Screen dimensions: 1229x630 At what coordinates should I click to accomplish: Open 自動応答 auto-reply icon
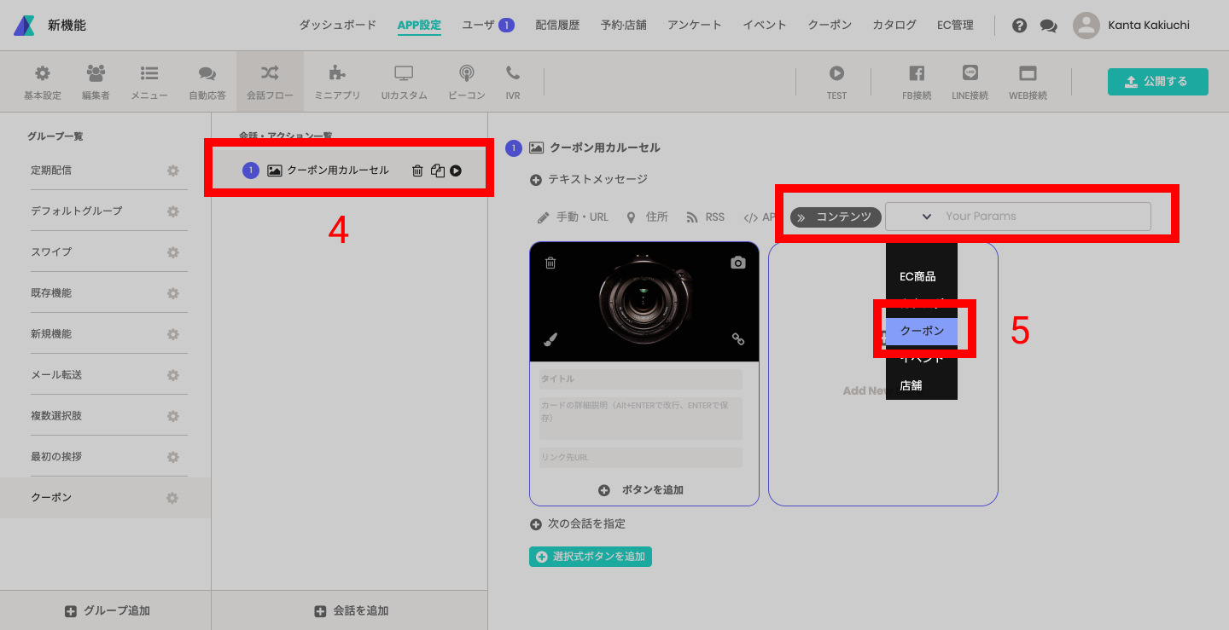(207, 73)
